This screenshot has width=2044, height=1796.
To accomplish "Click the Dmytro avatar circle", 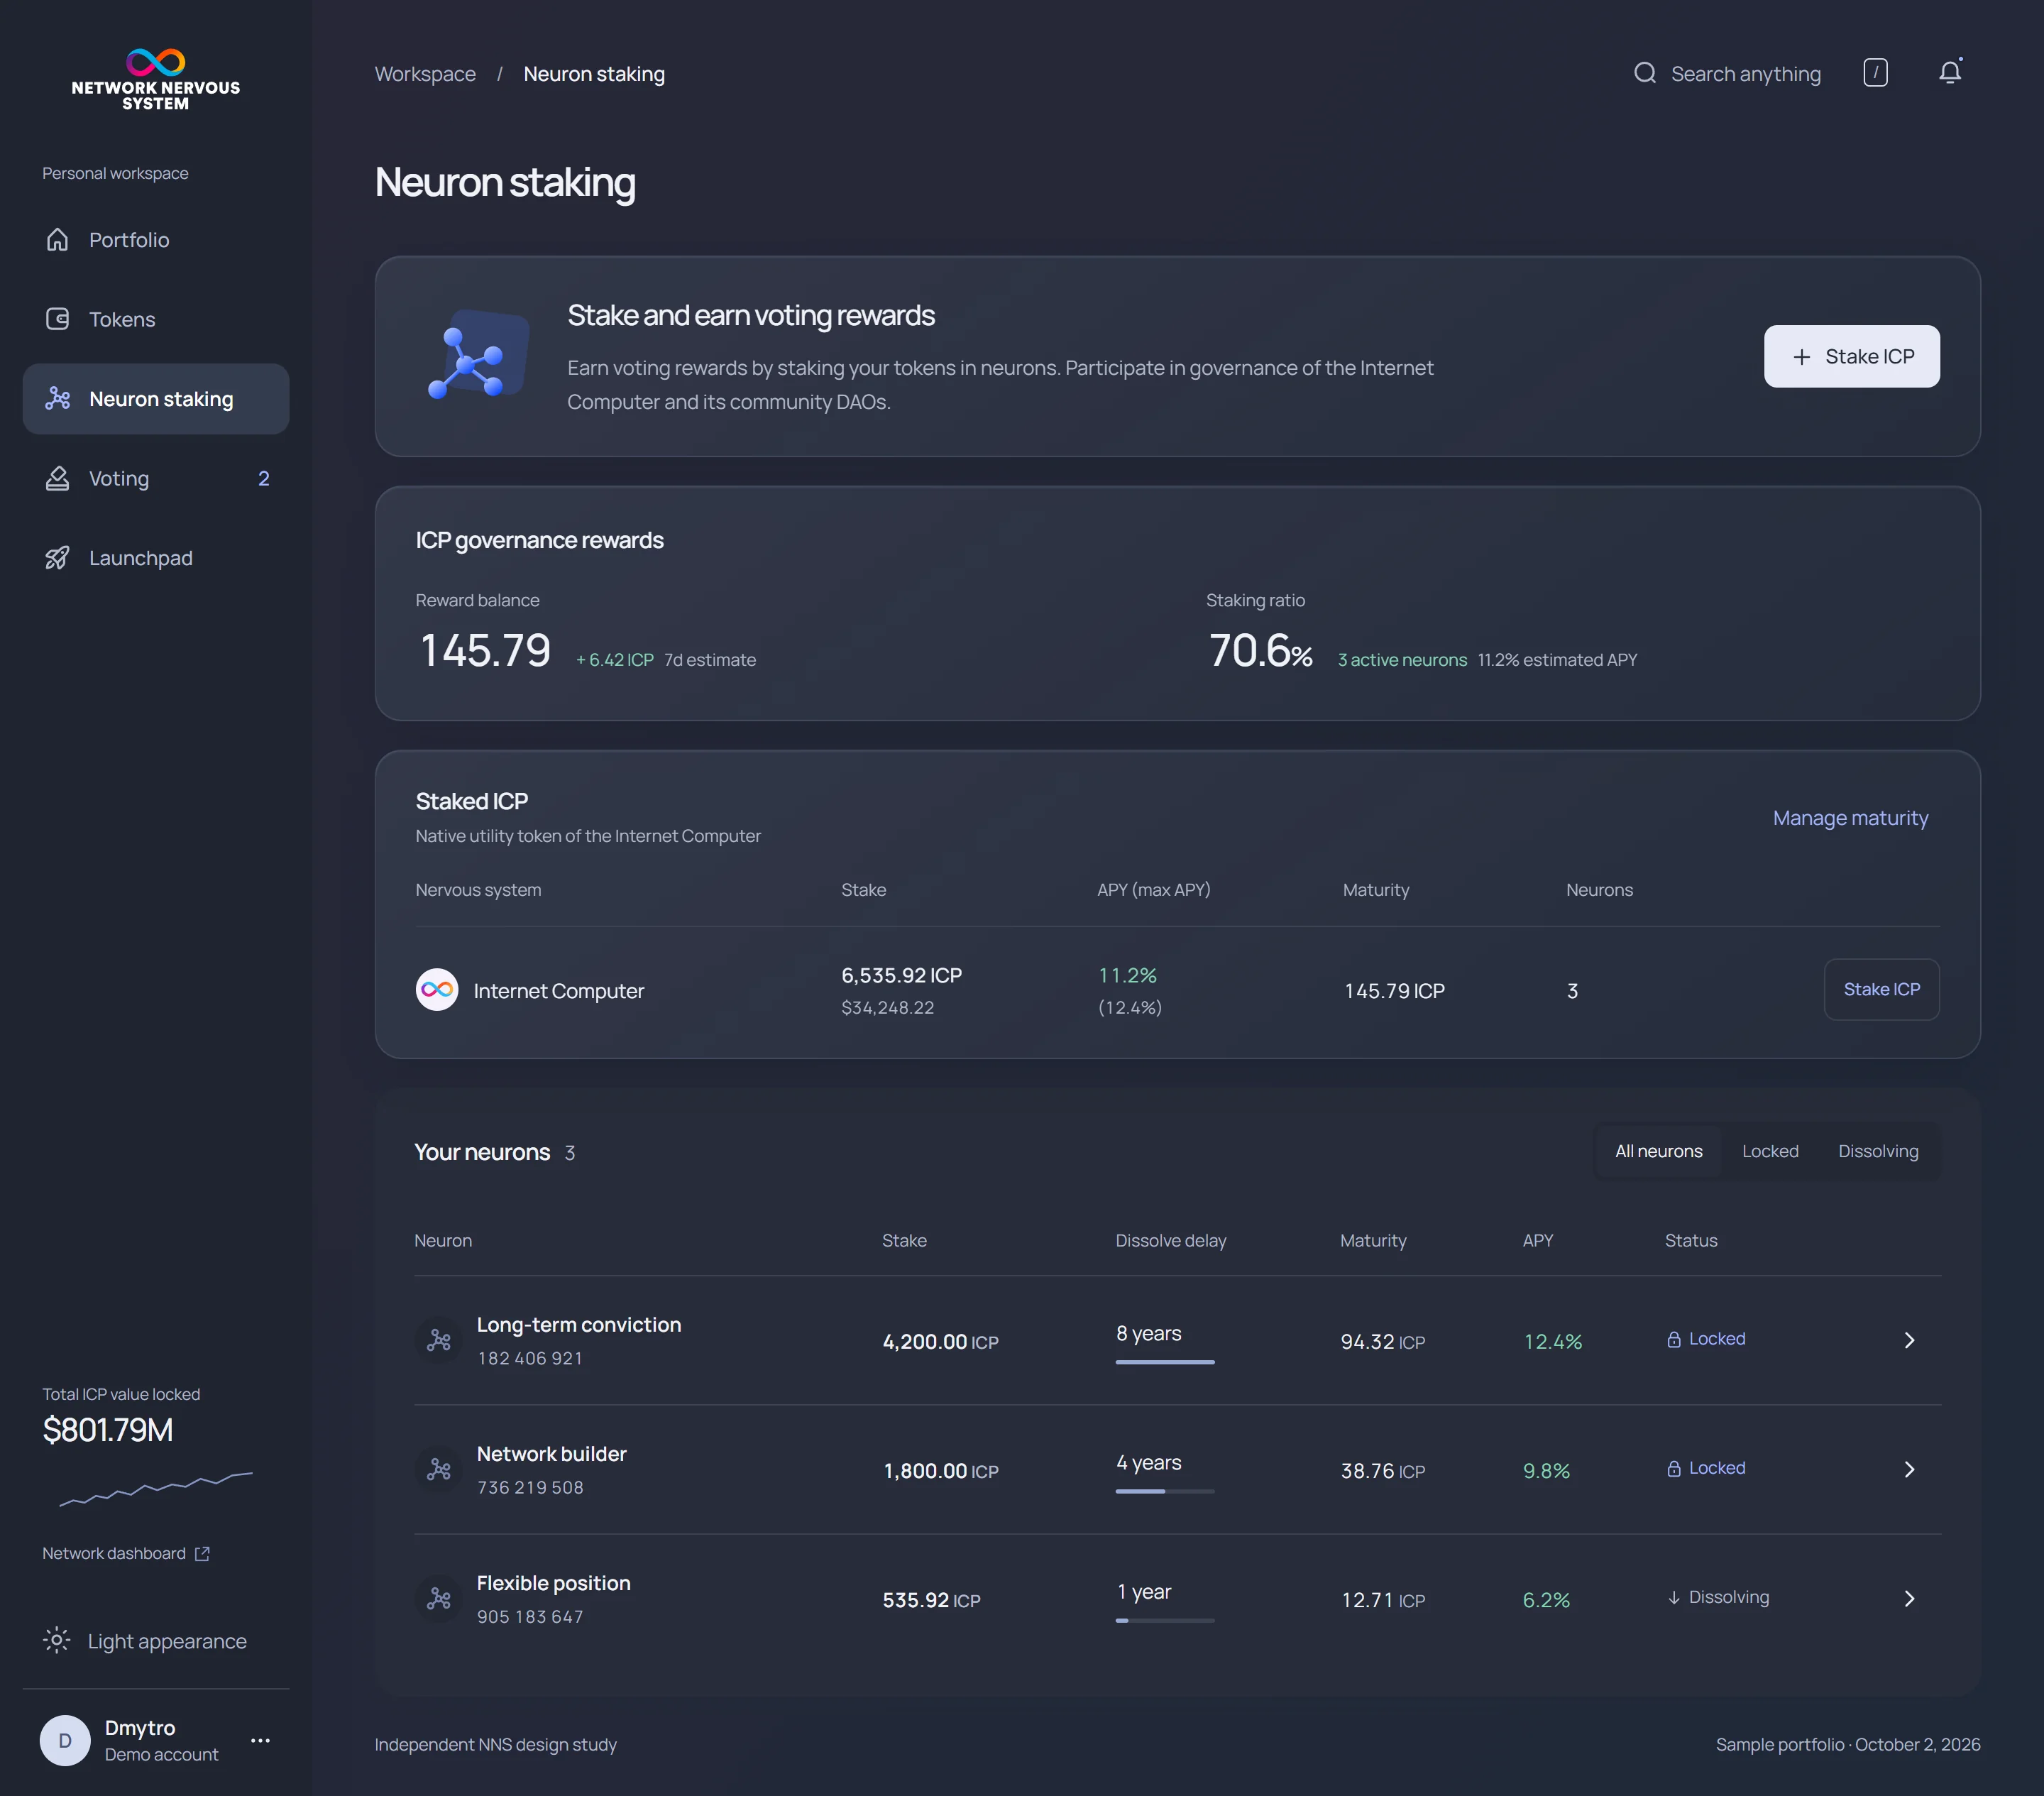I will coord(65,1740).
